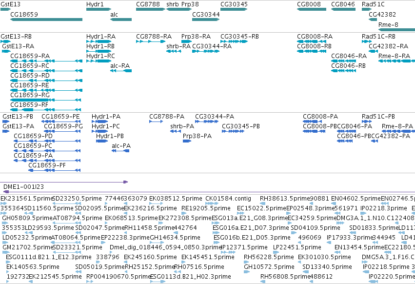Select the CG8788-PA protein label
The width and height of the screenshot is (415, 284).
point(167,117)
